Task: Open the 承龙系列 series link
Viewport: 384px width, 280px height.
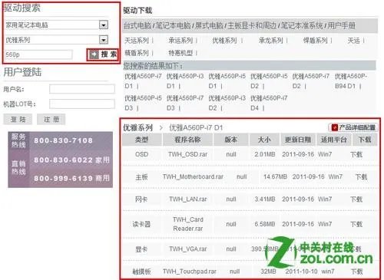Action: pyautogui.click(x=271, y=41)
